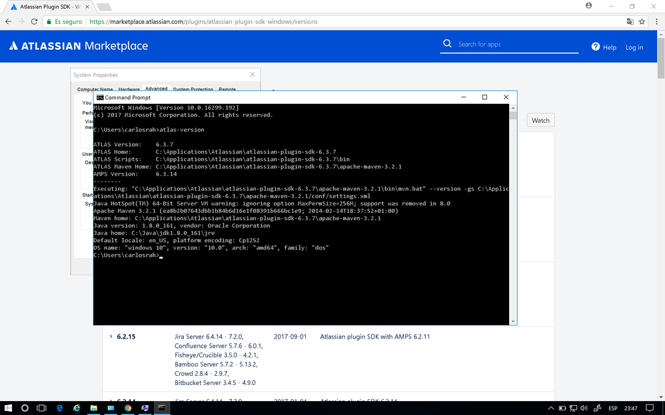Open a new Chrome tab
Viewport: 665px width, 415px height.
point(104,7)
